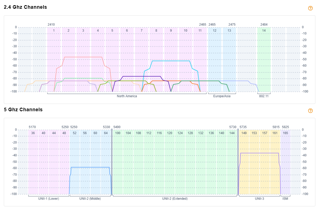Viewport: 317px width, 208px height.
Task: Open help for the 5 Ghz Channels chart
Action: 310,111
